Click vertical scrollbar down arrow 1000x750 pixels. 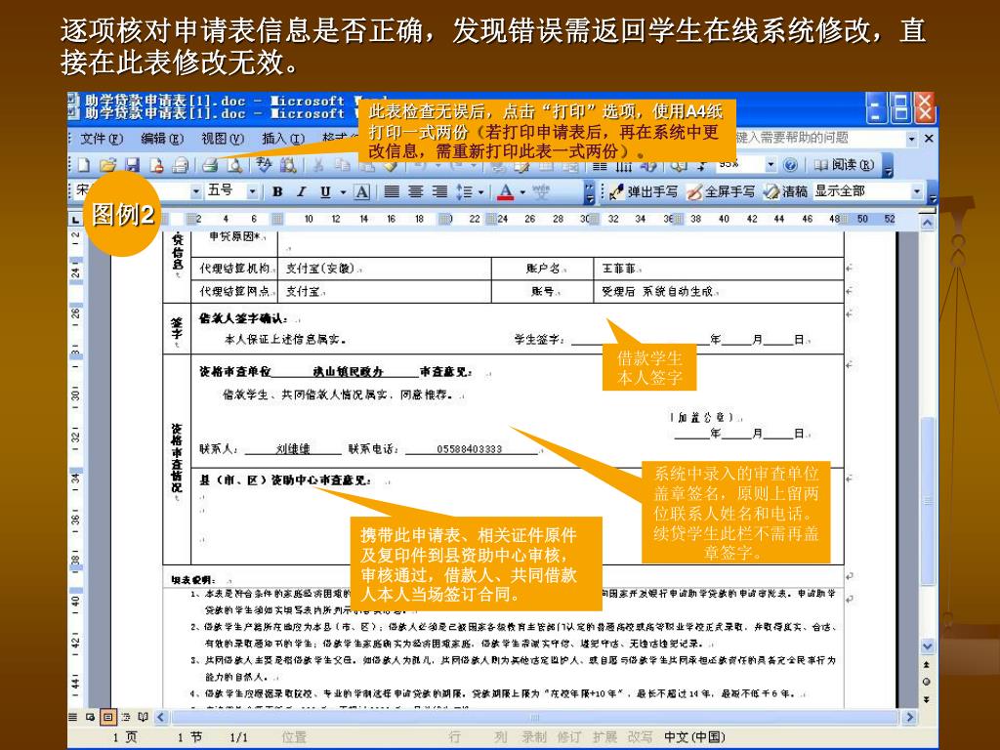click(x=928, y=646)
